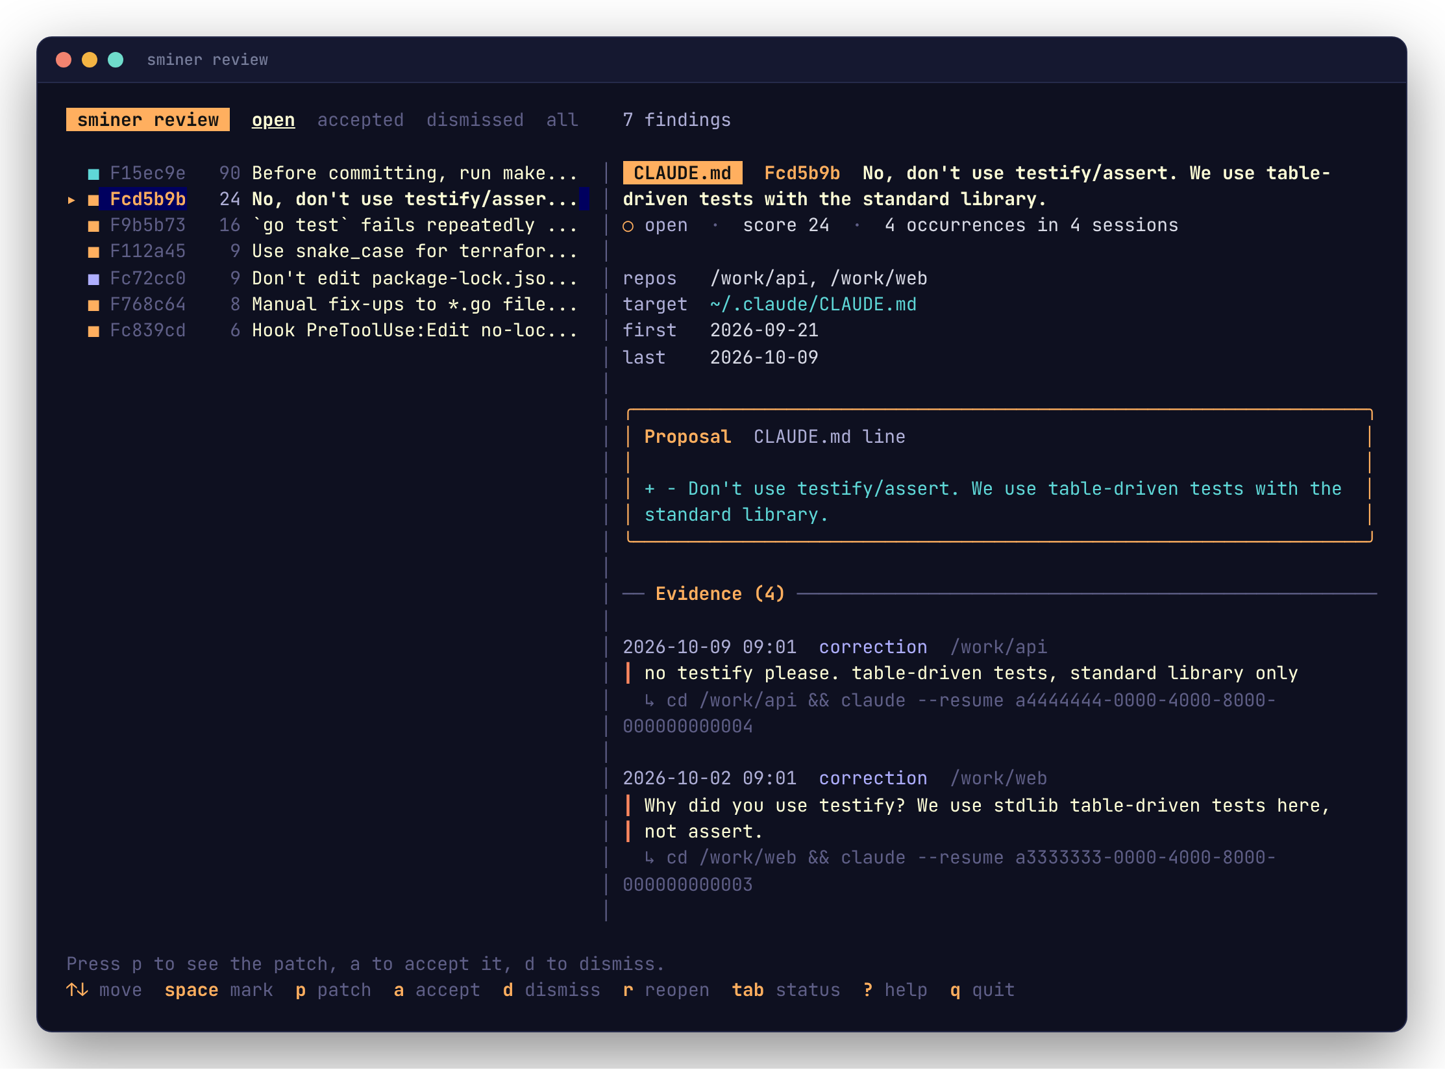Screen dimensions: 1445x1070
Task: Click the tab status shortcut
Action: 786,990
